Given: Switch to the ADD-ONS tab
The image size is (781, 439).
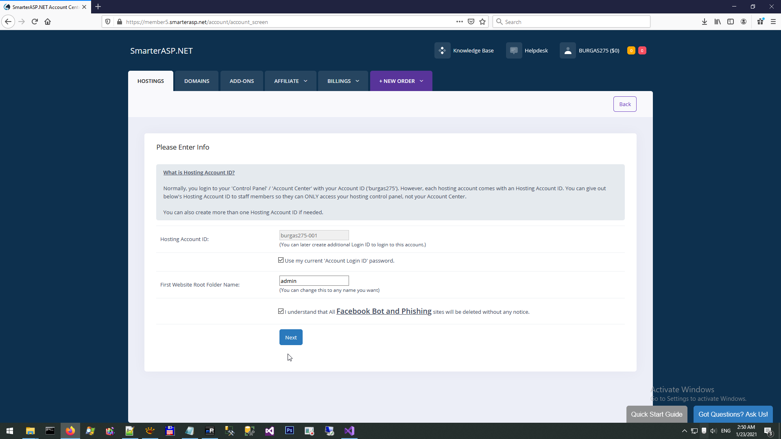Looking at the screenshot, I should tap(242, 81).
